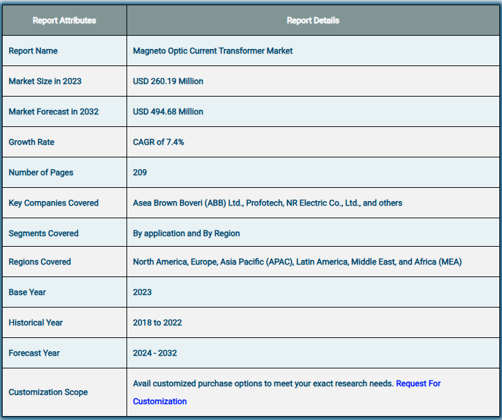Select the 'USD 494.68 Million' value
The width and height of the screenshot is (502, 420).
tap(168, 112)
